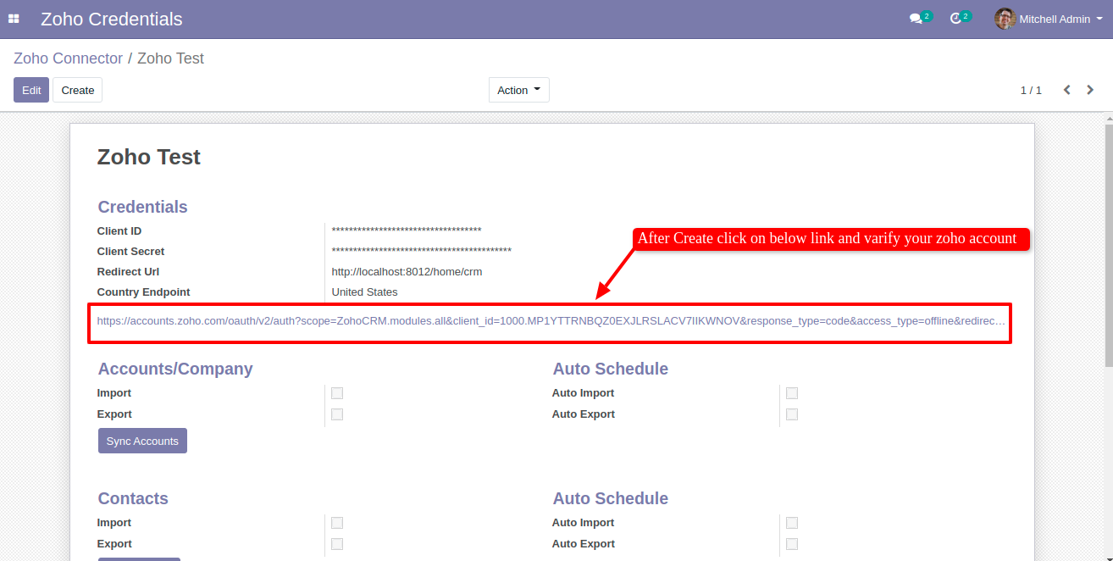This screenshot has width=1113, height=561.
Task: Click the Credentials section heading
Action: pos(142,207)
